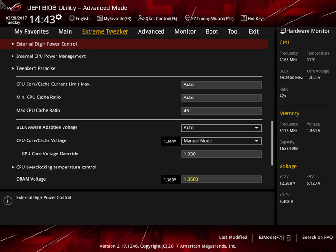Viewport: 336px width, 252px height.
Task: Click the CPU frequency 4168 MHz value
Action: tap(288, 60)
